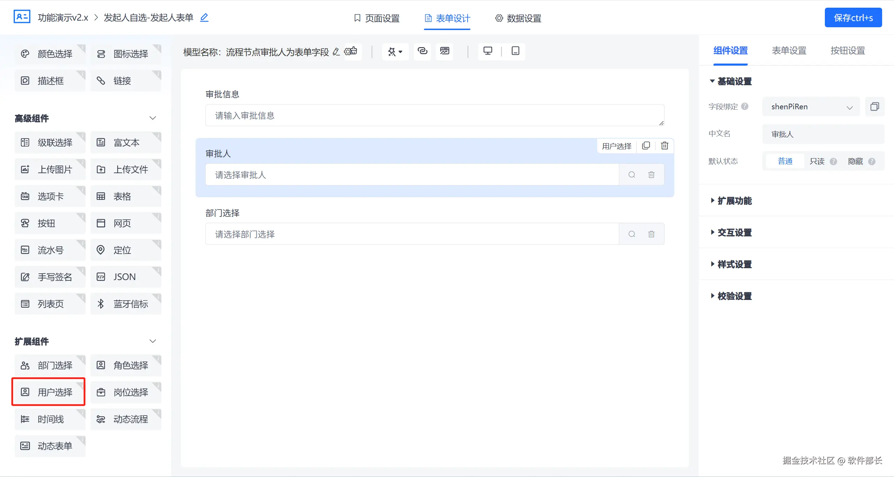Screen dimensions: 894x477
Task: Click the link chain icon in toolbar
Action: [423, 51]
